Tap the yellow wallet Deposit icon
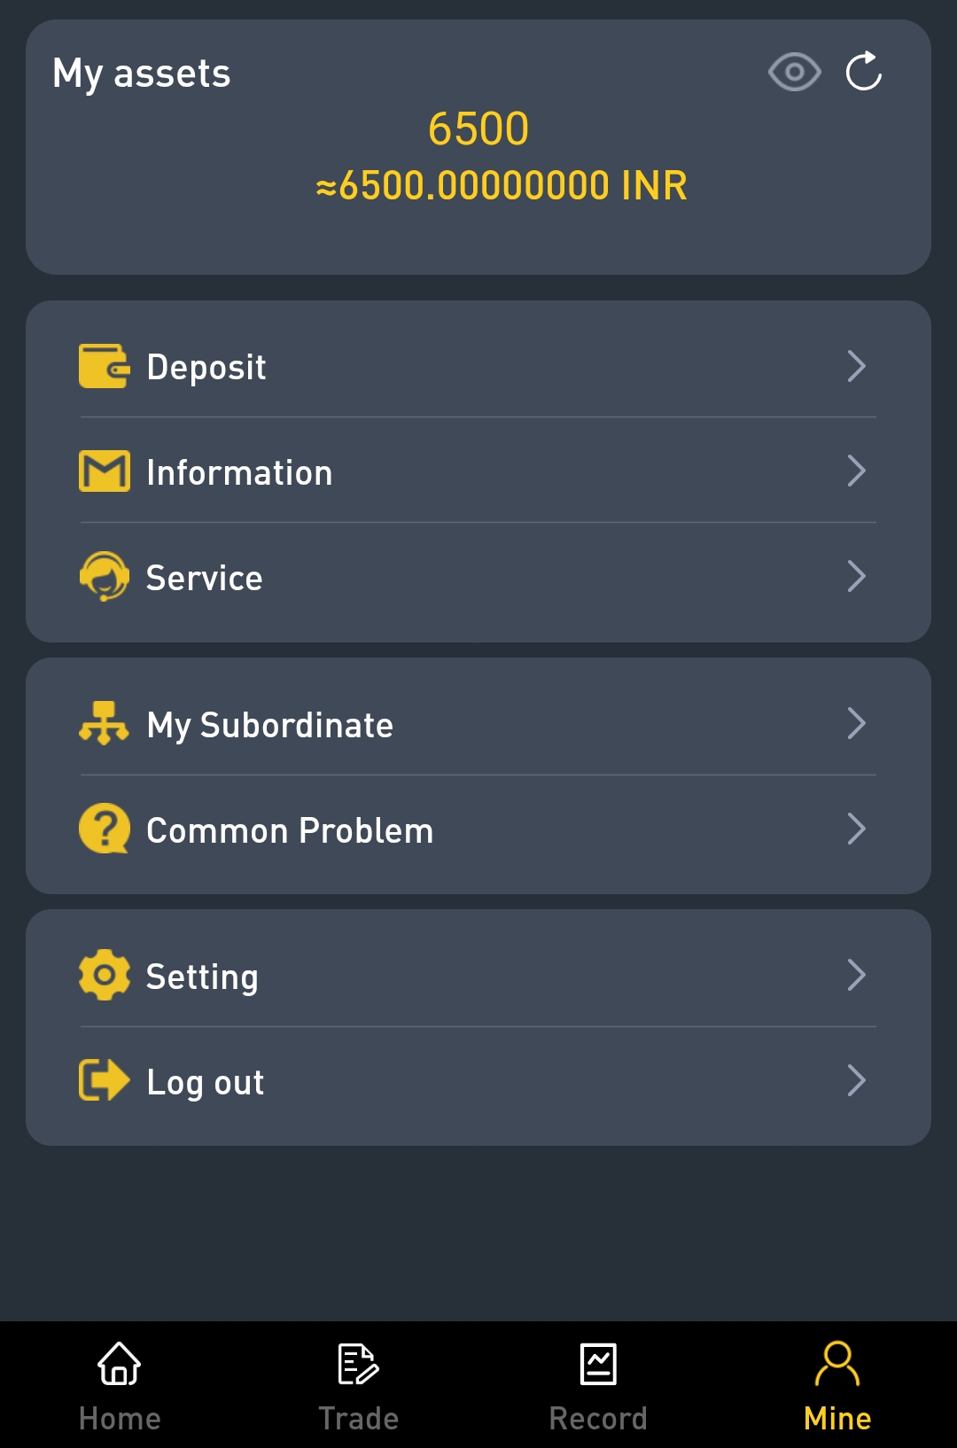The width and height of the screenshot is (957, 1448). pos(104,366)
